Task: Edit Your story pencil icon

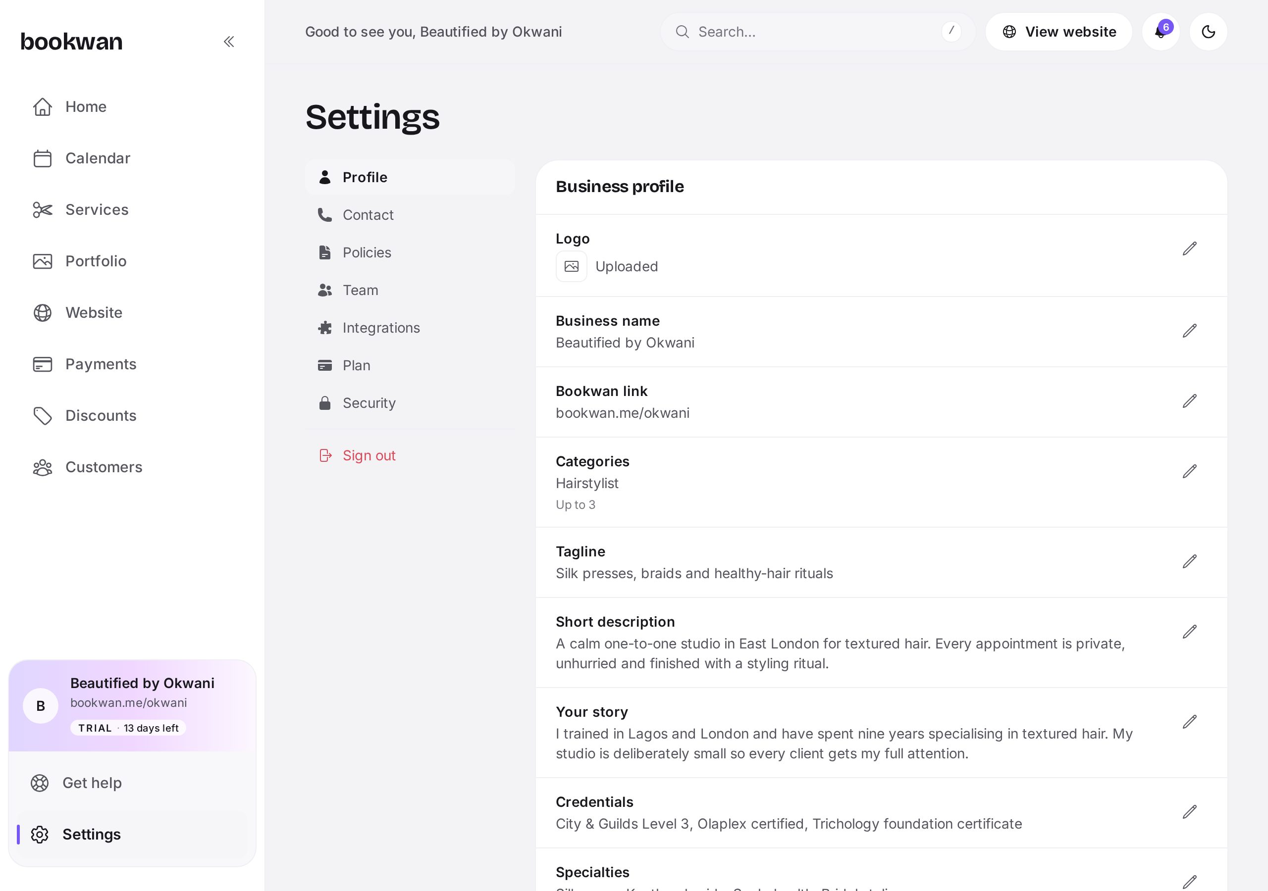Action: (x=1190, y=722)
